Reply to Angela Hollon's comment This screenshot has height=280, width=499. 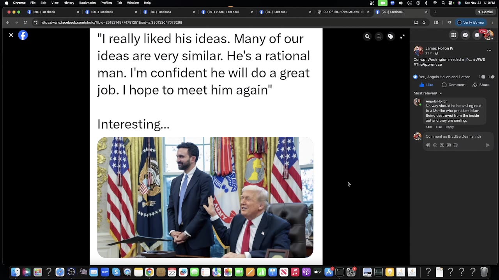449,127
